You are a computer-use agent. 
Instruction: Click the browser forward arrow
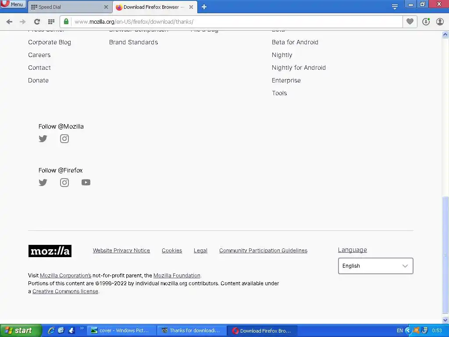(23, 22)
